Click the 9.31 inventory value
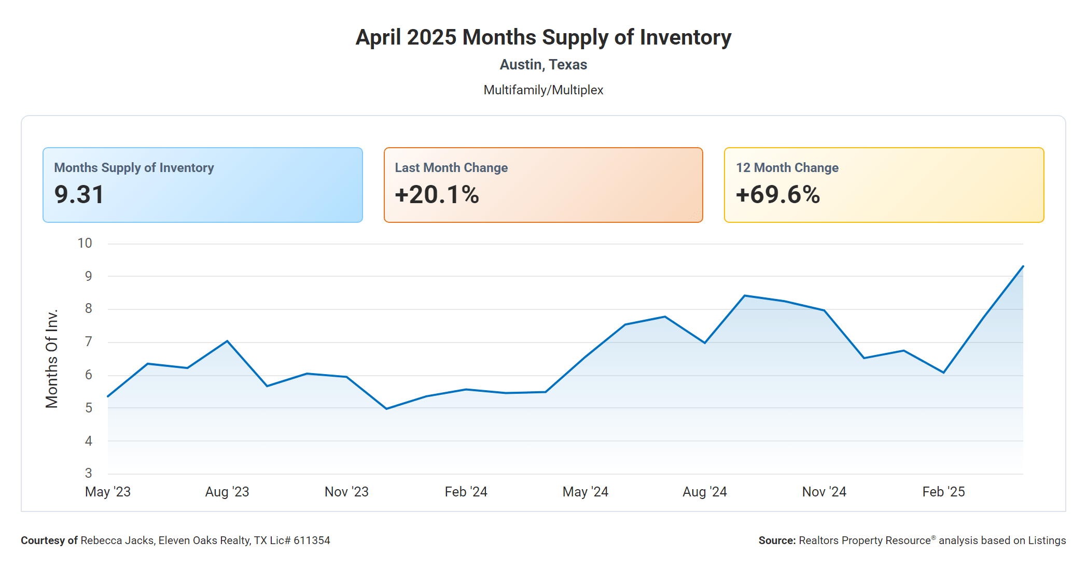Image resolution: width=1087 pixels, height=570 pixels. [x=79, y=195]
